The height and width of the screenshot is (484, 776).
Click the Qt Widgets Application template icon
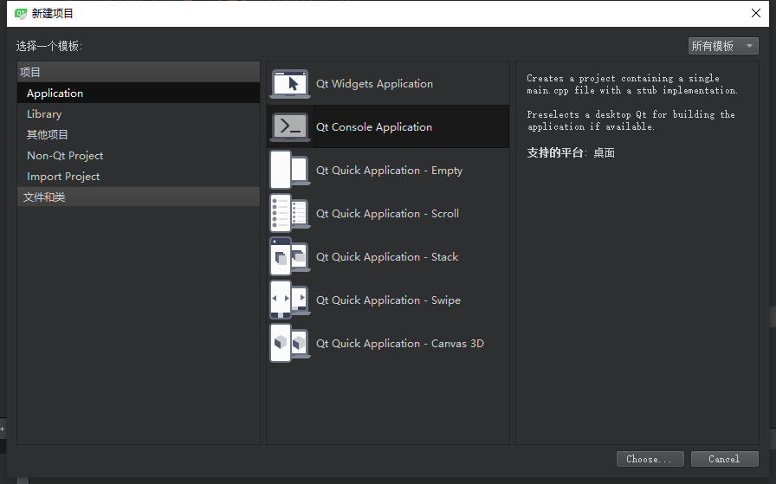290,84
